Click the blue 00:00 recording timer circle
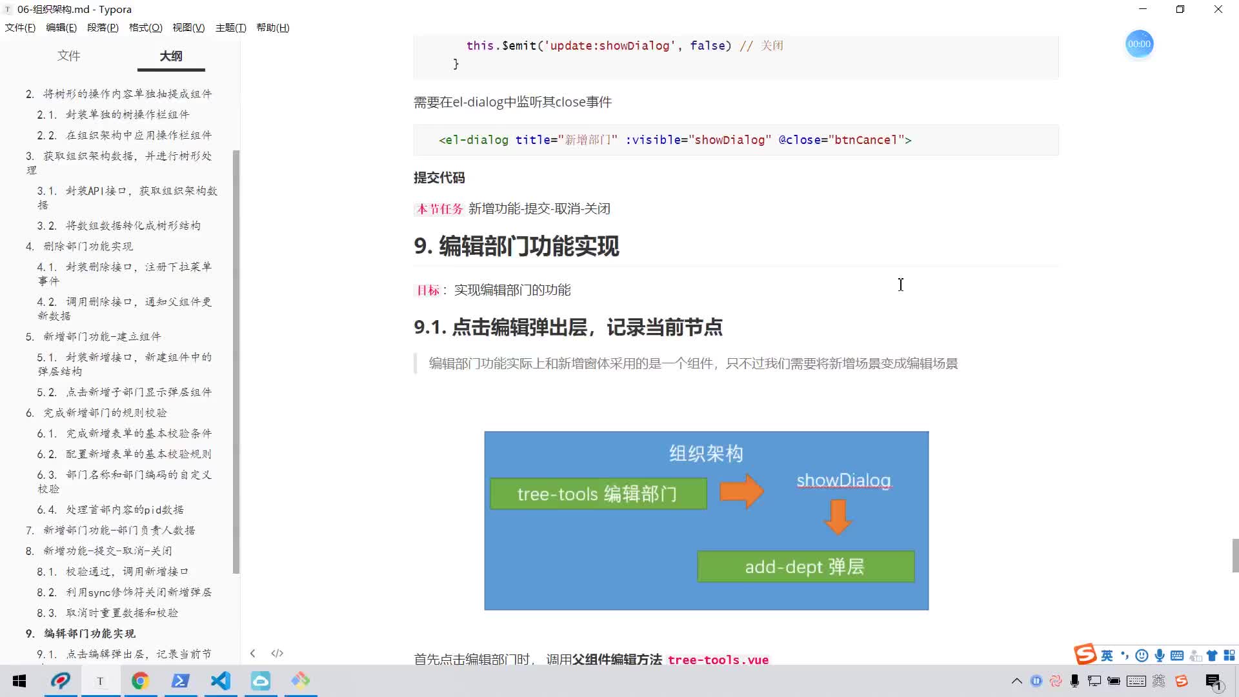Image resolution: width=1239 pixels, height=697 pixels. (1139, 44)
